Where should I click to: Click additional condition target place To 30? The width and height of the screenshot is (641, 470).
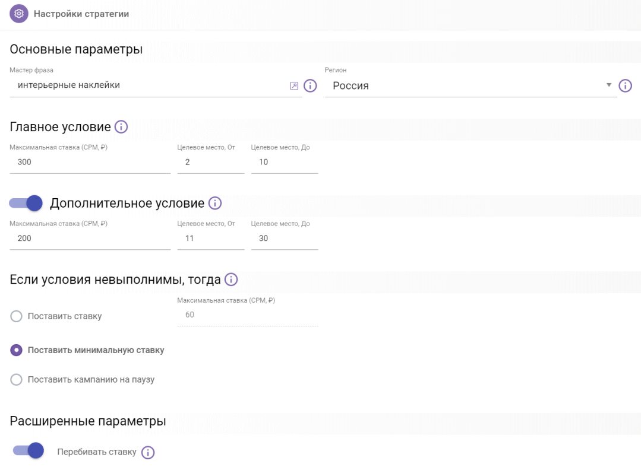tap(284, 239)
